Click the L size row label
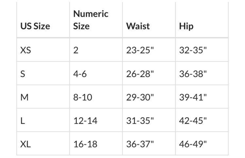 (23, 121)
